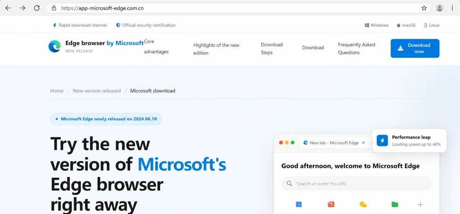Open the Core advantages nav item

[x=156, y=47]
